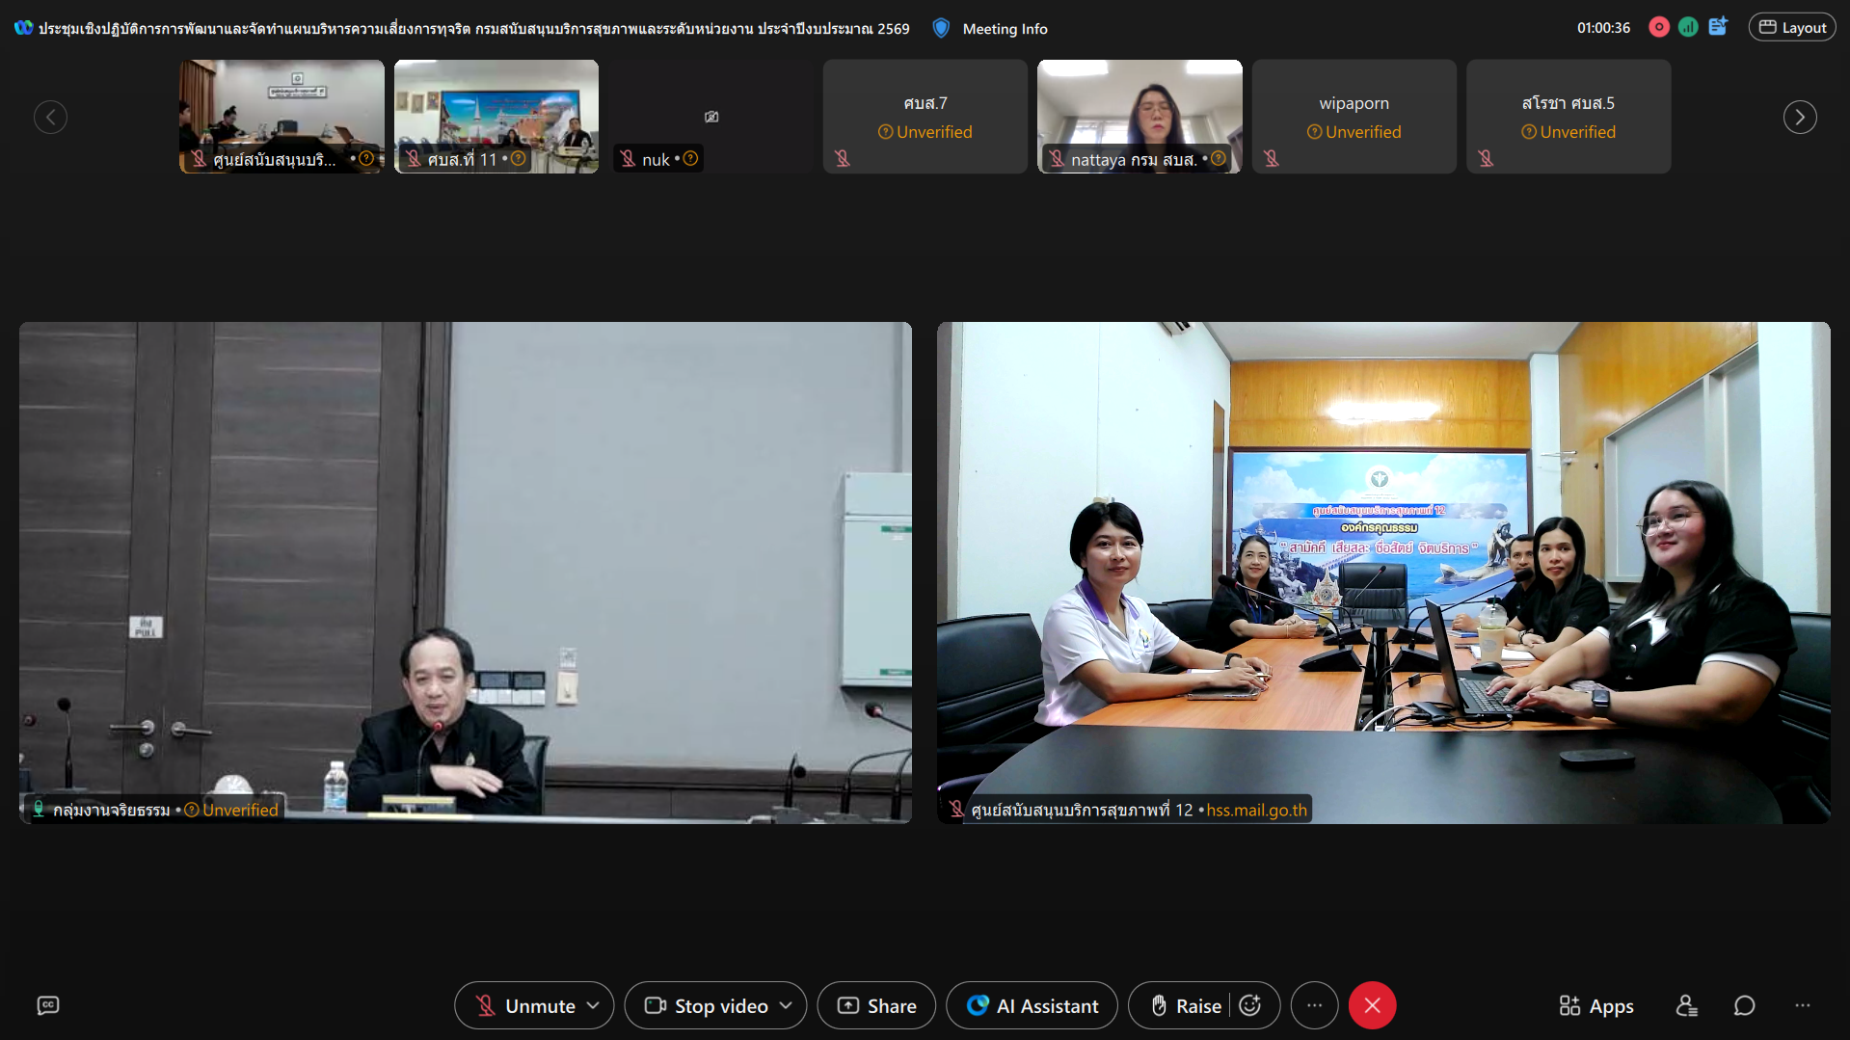Viewport: 1850px width, 1040px height.
Task: Expand video options arrow beside Stop video
Action: (786, 1005)
